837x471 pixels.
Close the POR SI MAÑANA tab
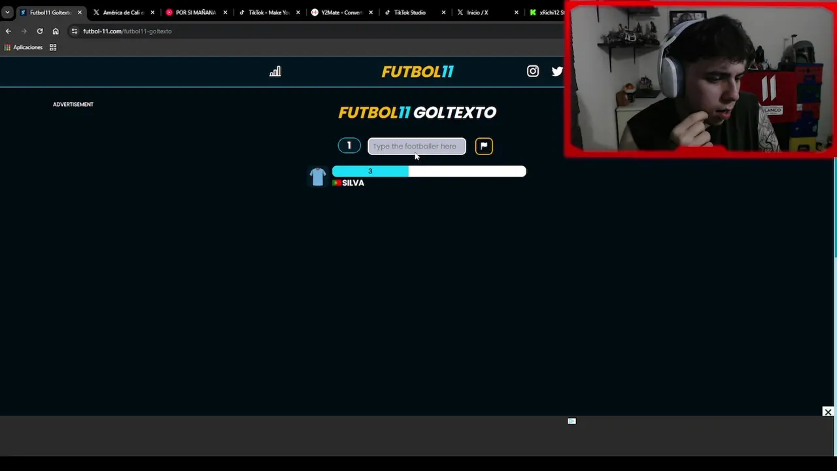(x=225, y=12)
